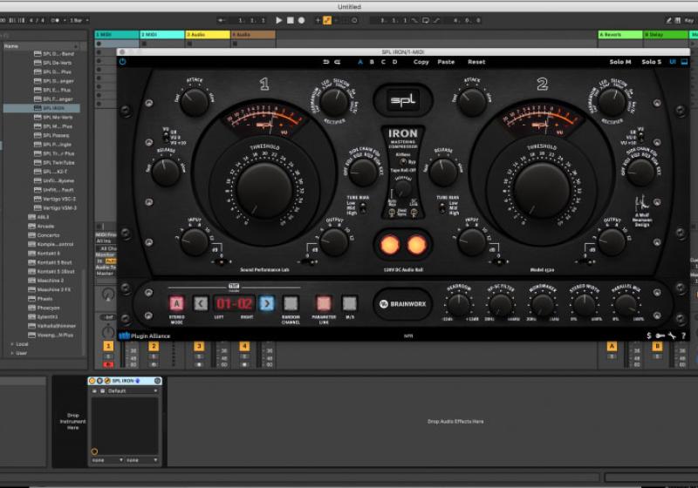Flip channel 1 VU meter mode switch

click(x=166, y=137)
